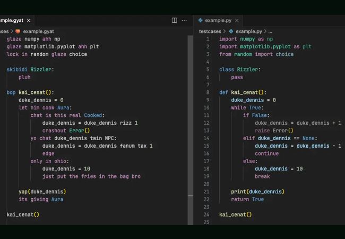Viewport: 345px width, 239px height.
Task: Click 'return True' line
Action: (247, 199)
